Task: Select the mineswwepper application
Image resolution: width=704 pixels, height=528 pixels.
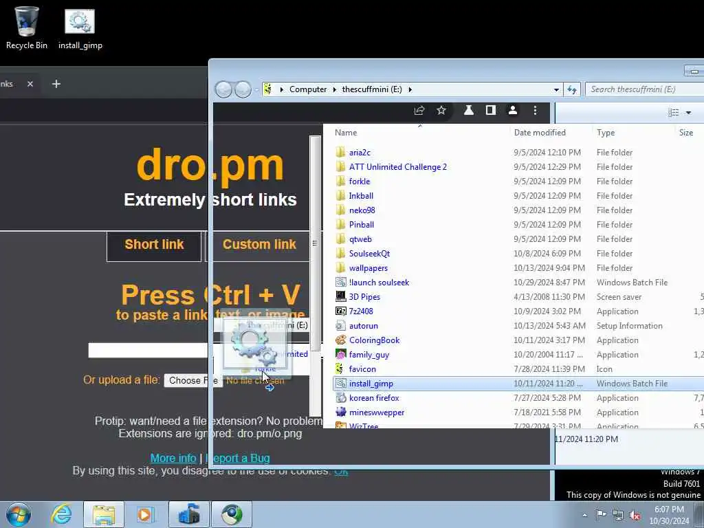Action: pos(377,412)
